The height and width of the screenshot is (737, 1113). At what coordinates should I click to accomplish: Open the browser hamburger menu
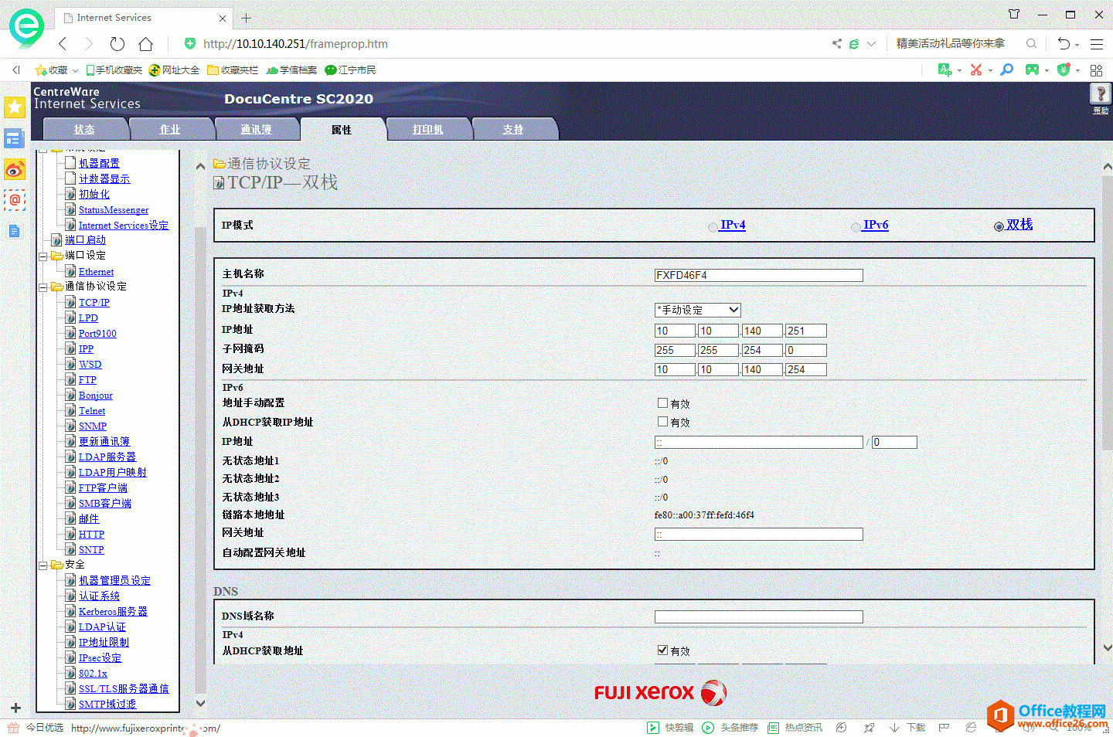(1097, 44)
